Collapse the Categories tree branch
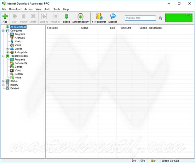Image resolution: width=195 pixels, height=163 pixels. [x=3, y=31]
